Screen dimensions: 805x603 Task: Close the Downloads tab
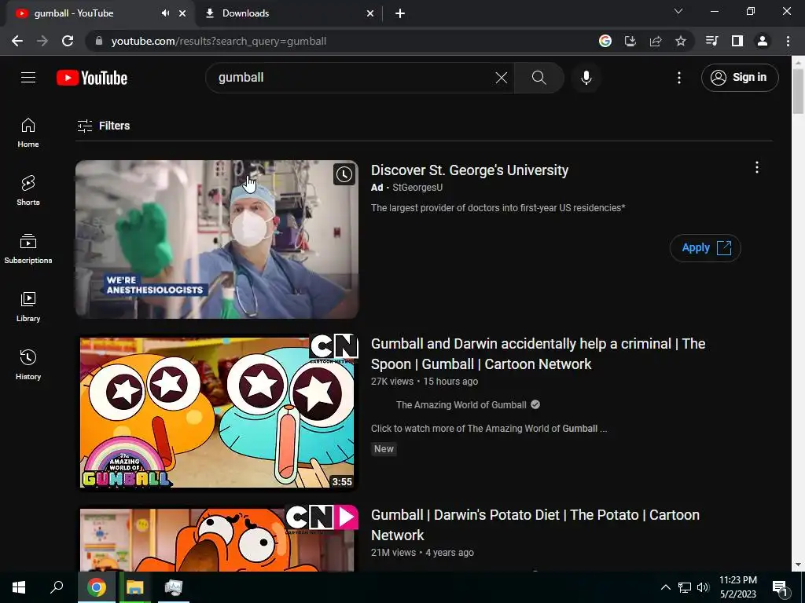[370, 13]
